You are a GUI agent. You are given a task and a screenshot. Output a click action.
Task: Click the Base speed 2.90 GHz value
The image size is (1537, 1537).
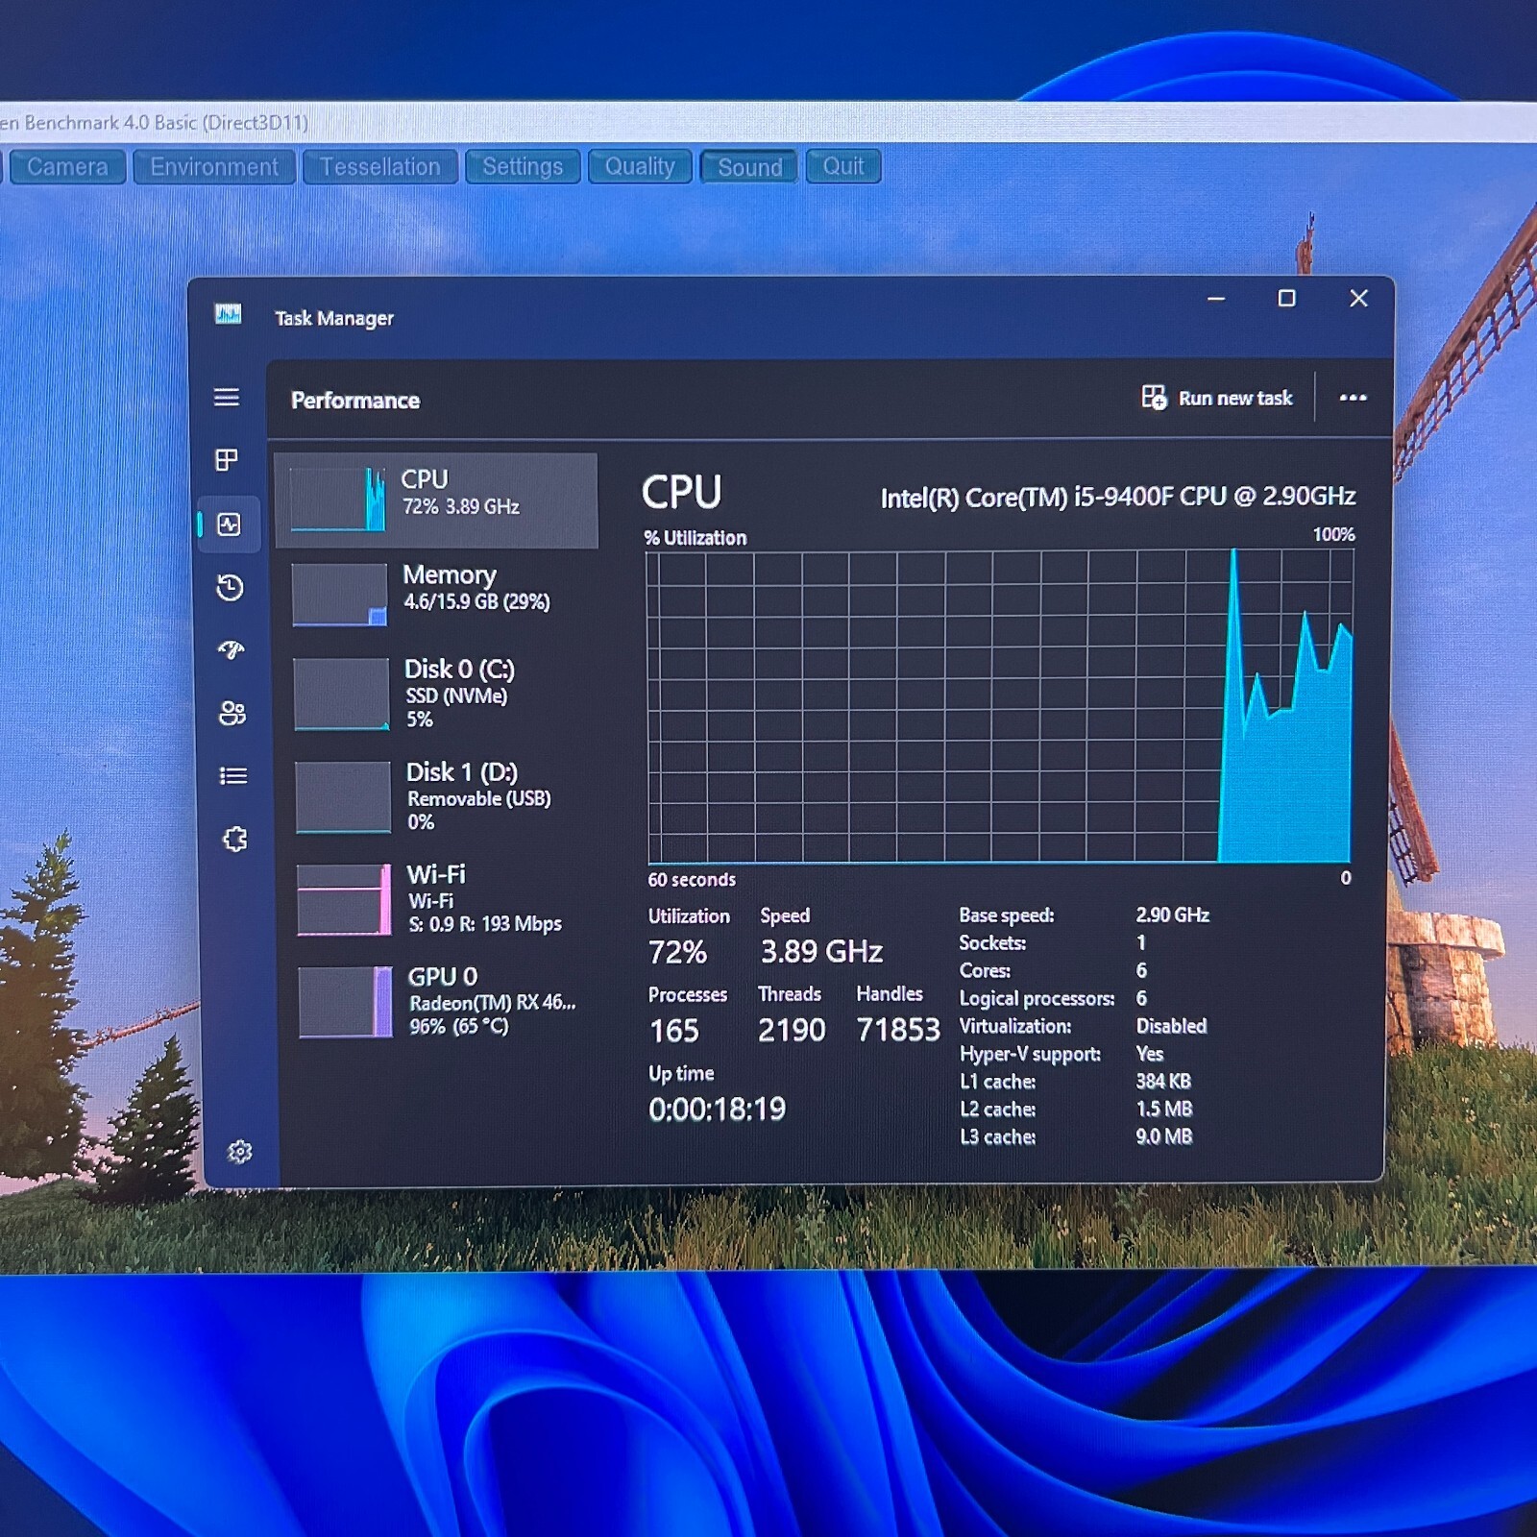pos(1172,915)
